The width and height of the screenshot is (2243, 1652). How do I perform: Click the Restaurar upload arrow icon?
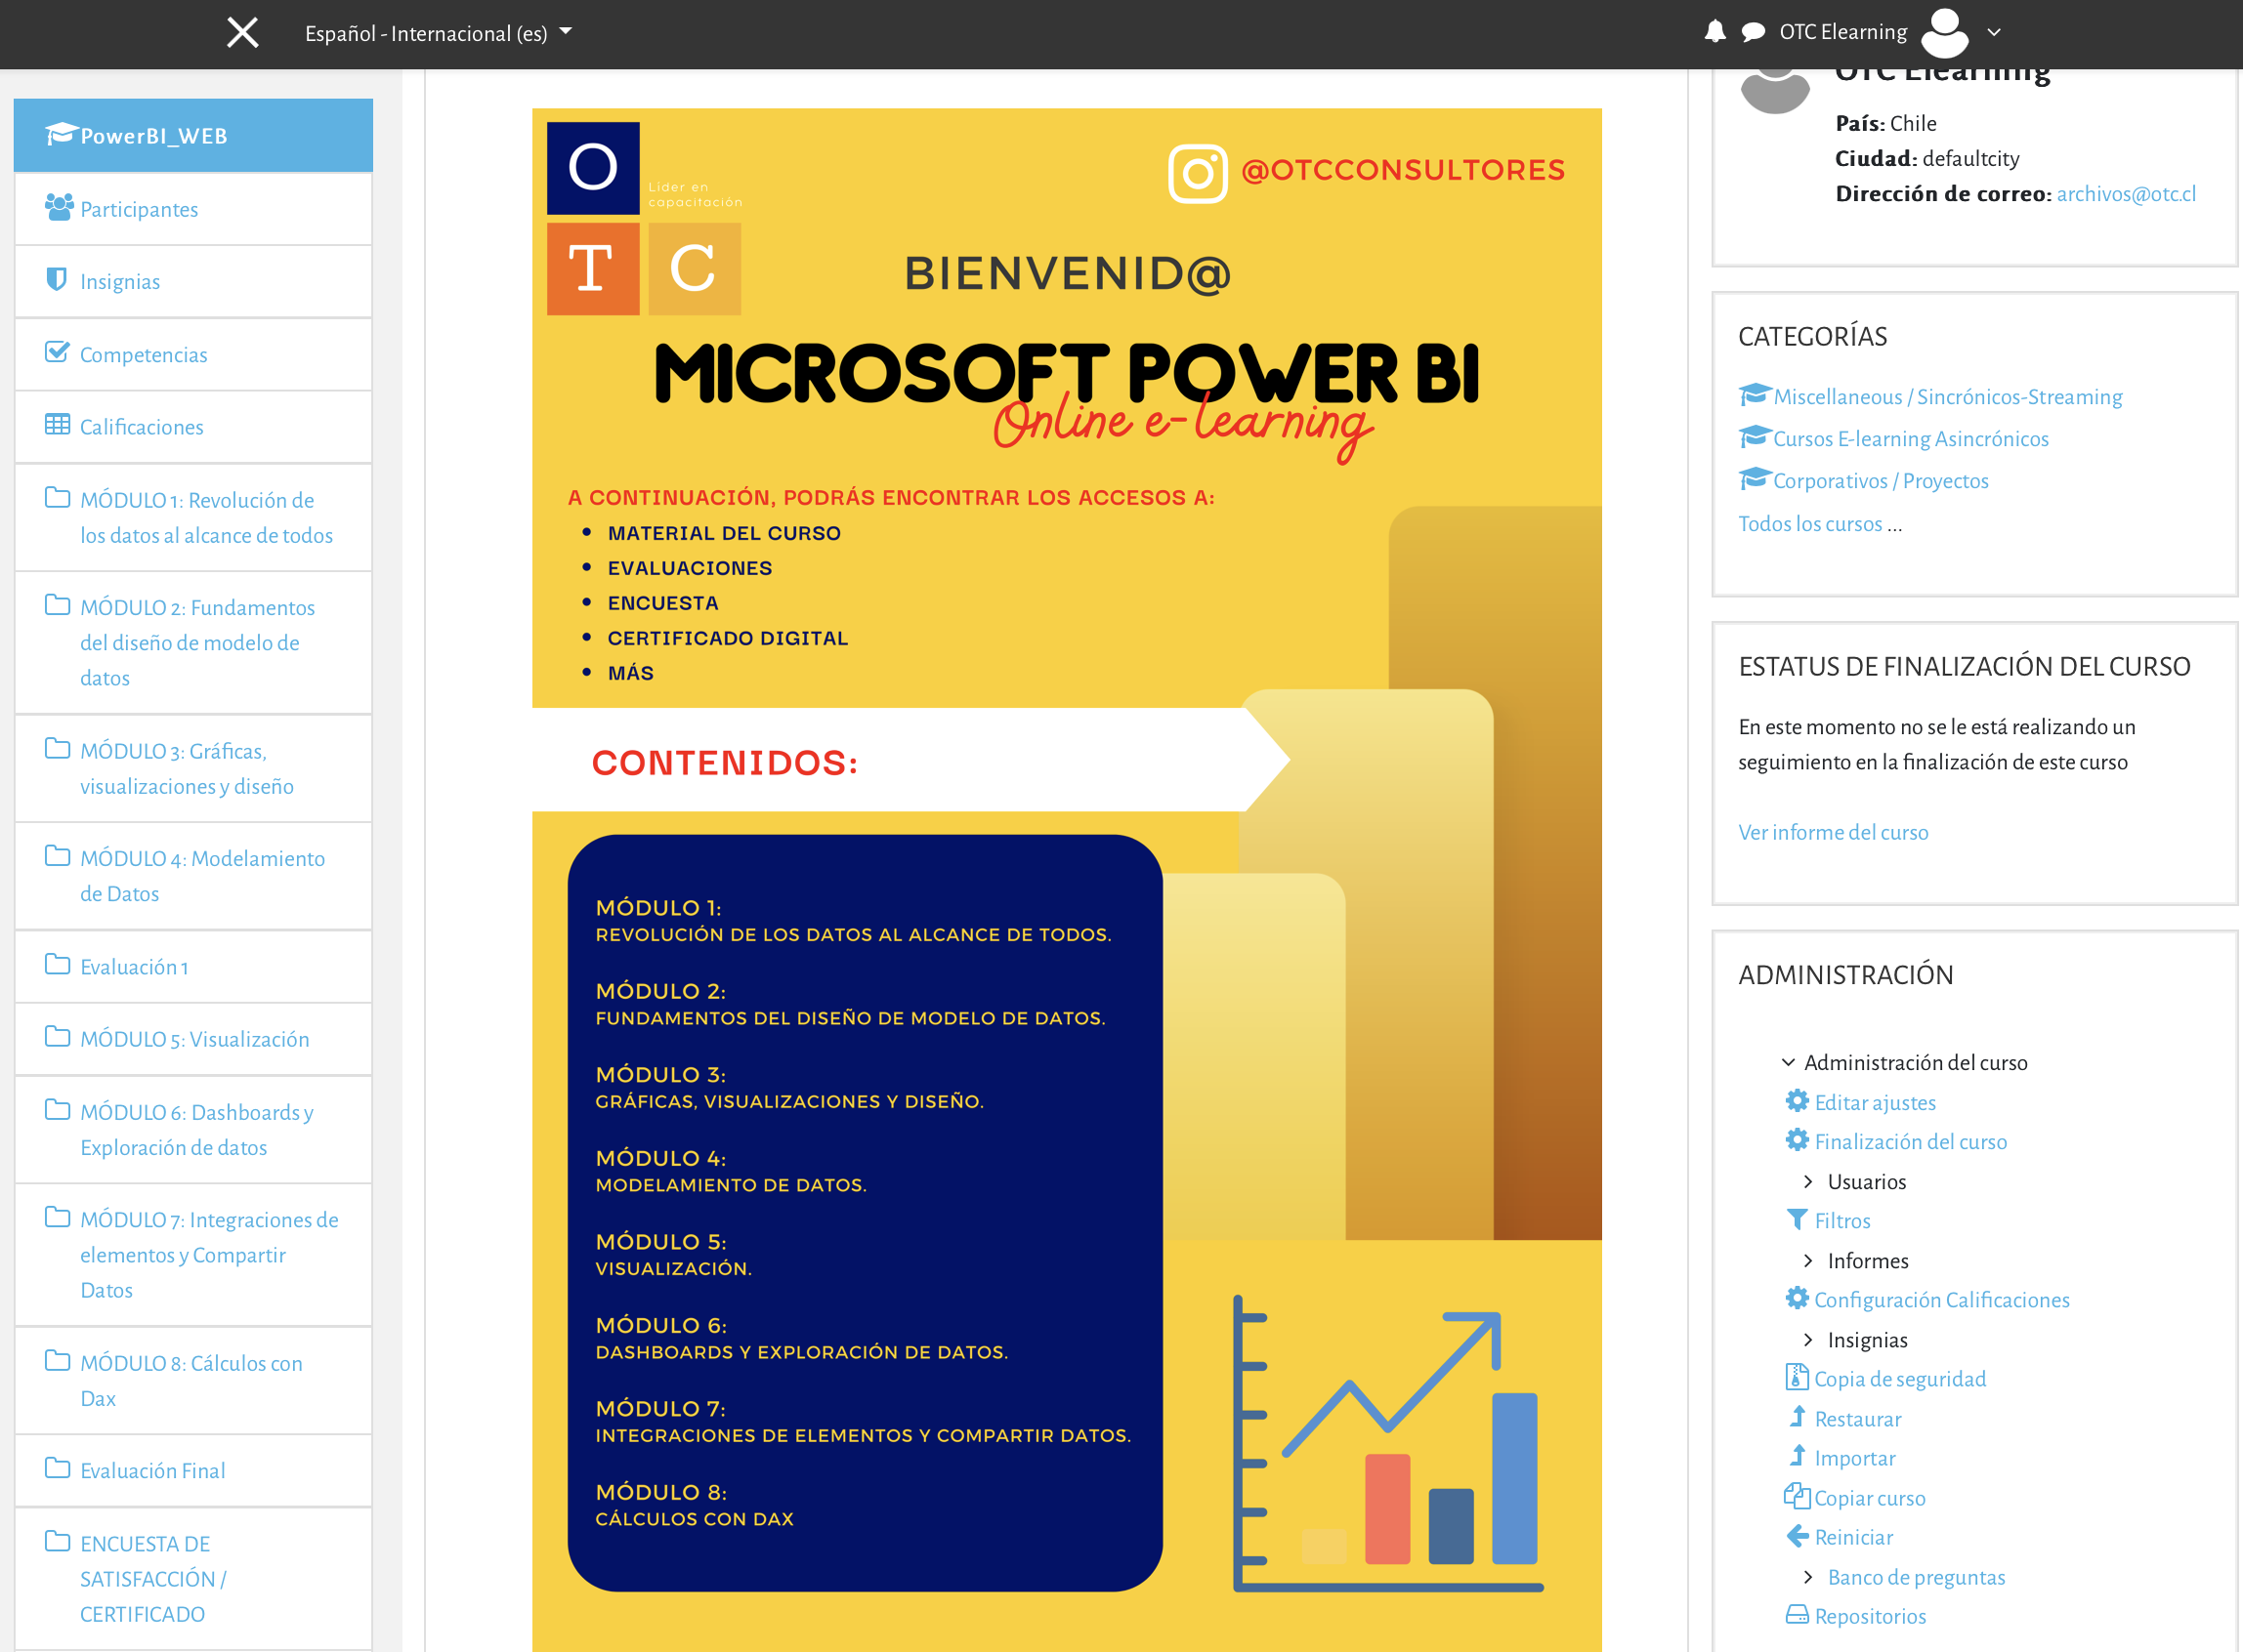click(x=1798, y=1417)
